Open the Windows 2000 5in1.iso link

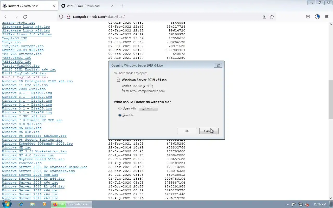coord(24,89)
